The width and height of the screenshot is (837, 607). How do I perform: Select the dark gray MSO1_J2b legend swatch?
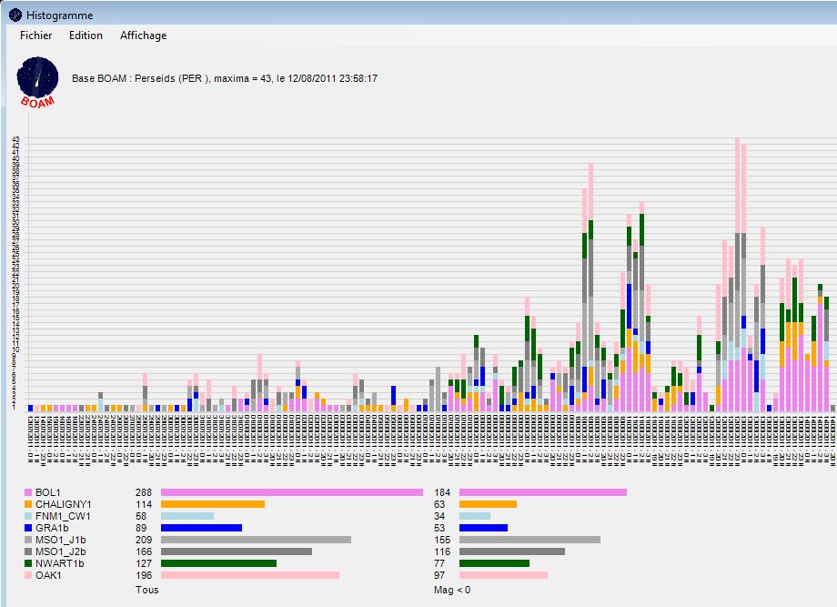pos(28,551)
